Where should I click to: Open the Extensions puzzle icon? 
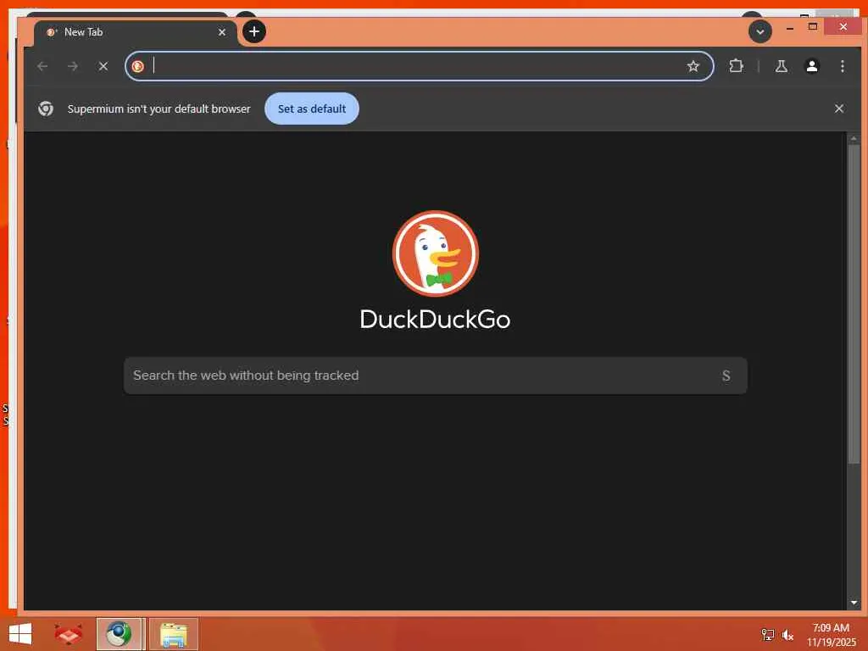click(737, 66)
